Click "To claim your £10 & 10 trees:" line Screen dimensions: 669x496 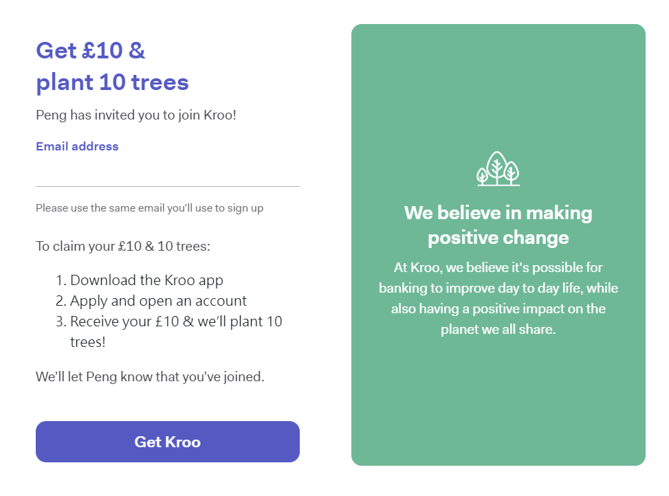tap(123, 247)
